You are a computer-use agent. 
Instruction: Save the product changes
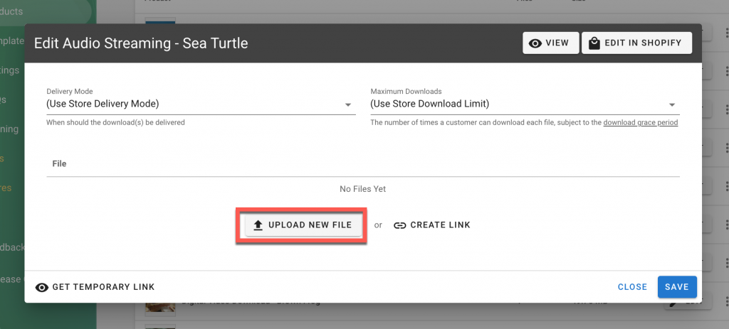pyautogui.click(x=677, y=287)
